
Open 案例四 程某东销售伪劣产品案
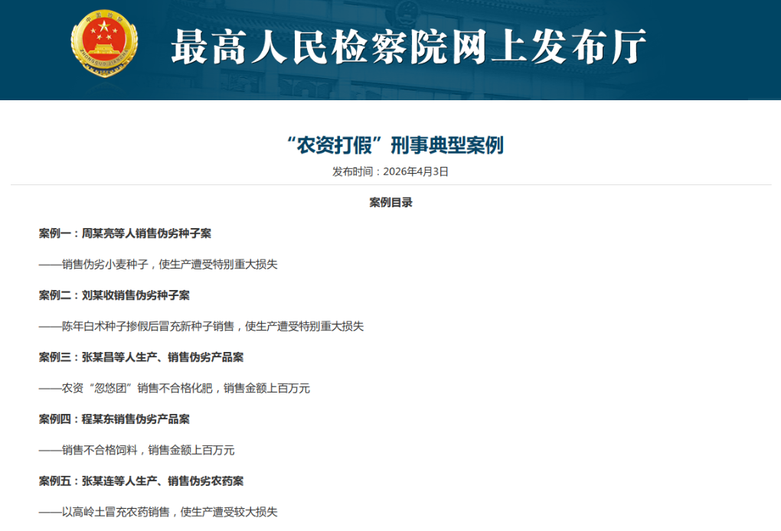[114, 419]
